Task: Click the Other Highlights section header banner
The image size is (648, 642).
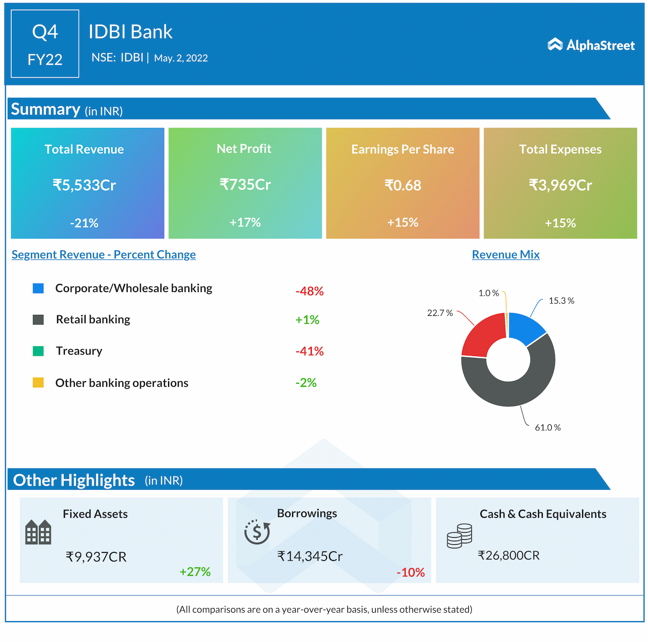Action: (x=304, y=479)
